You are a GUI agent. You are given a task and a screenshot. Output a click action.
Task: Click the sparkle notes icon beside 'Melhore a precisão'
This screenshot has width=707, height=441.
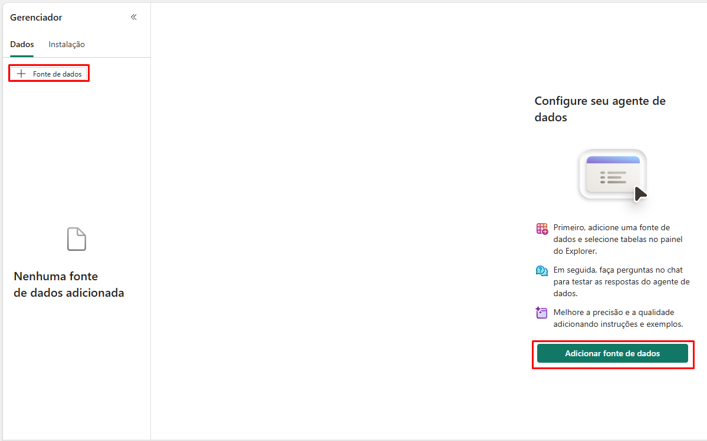[x=541, y=312]
